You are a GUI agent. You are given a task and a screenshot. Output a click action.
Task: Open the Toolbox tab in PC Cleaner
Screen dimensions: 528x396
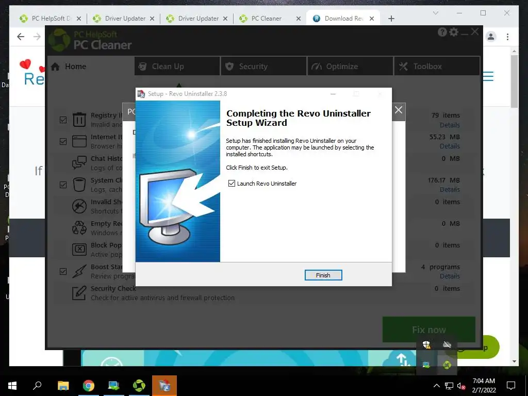point(437,67)
